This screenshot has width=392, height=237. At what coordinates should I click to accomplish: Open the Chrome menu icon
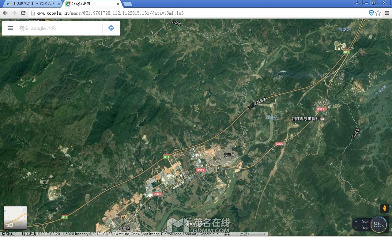(387, 13)
